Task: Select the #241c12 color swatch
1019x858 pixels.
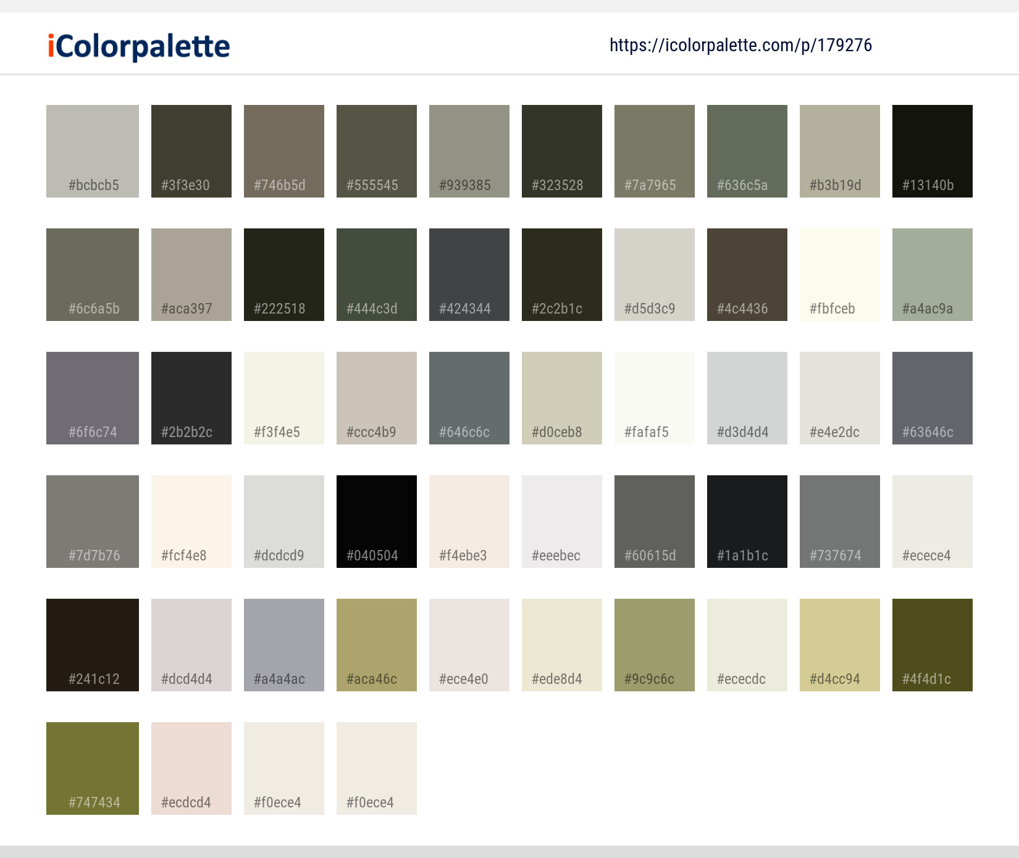Action: pos(93,645)
